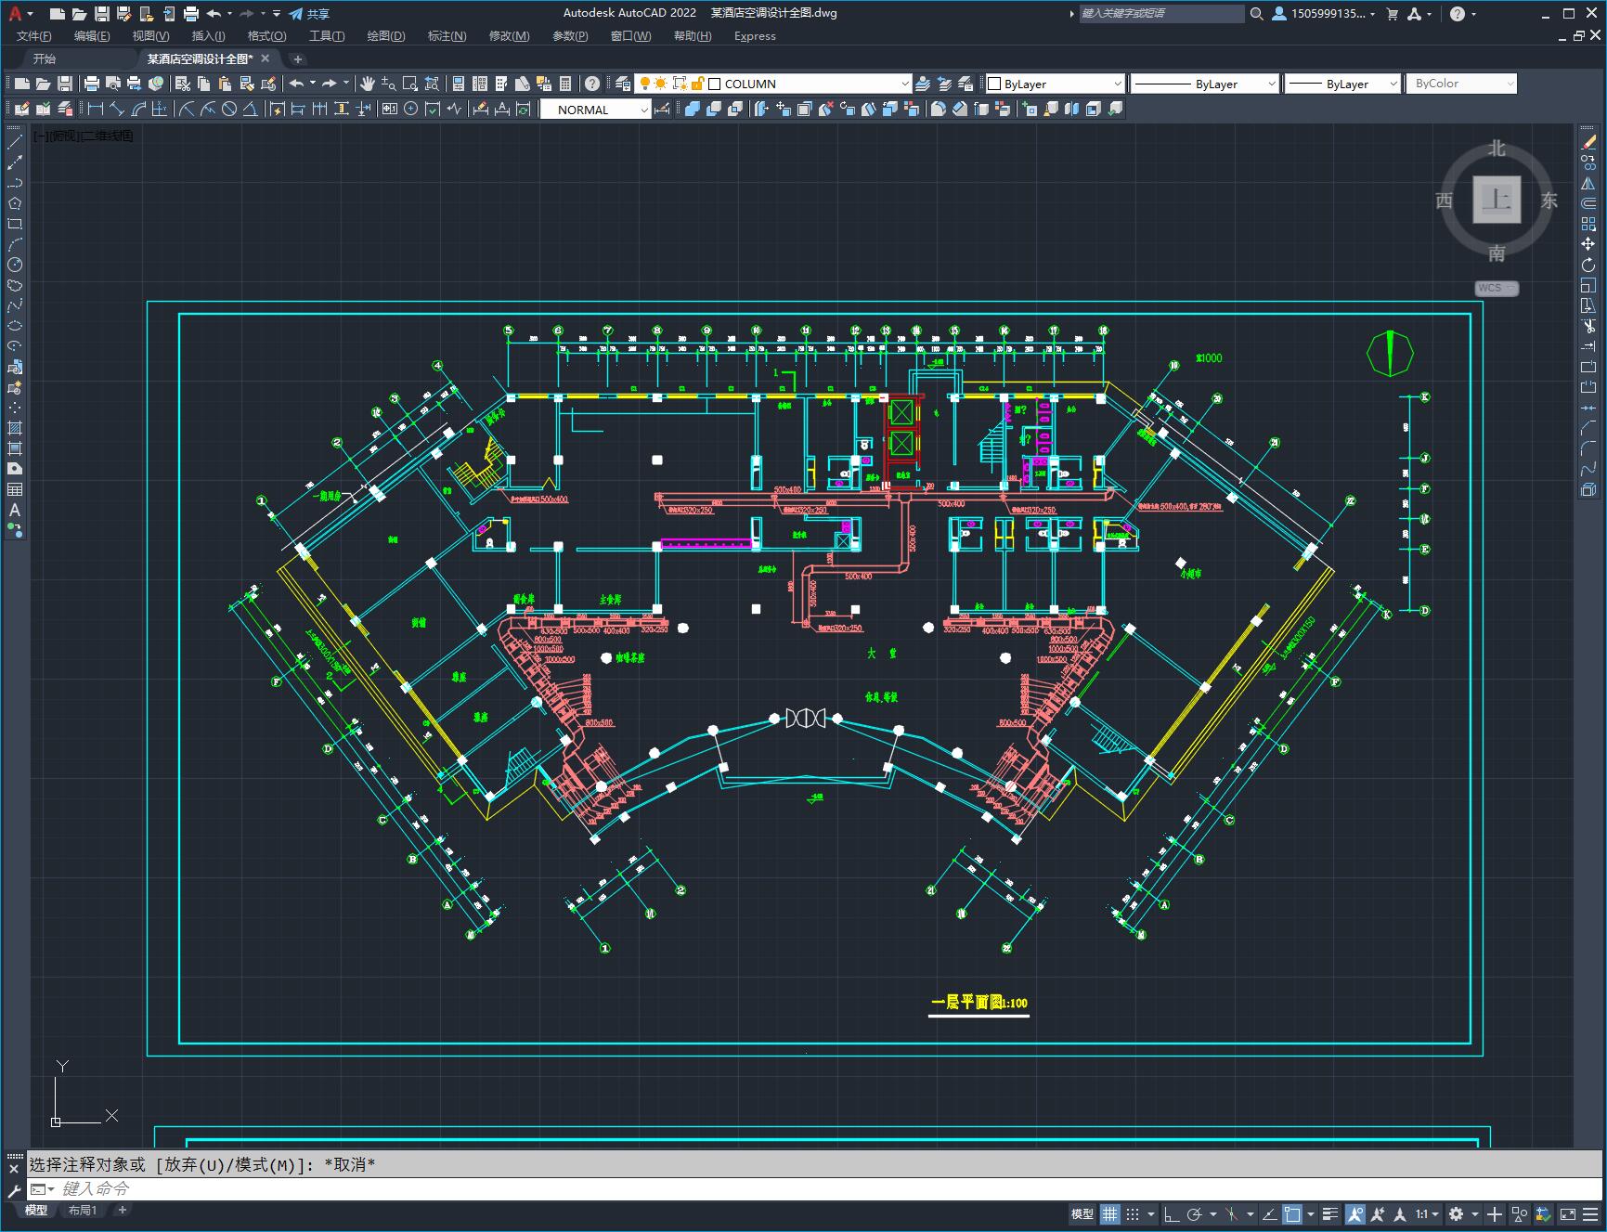The image size is (1607, 1232).
Task: Switch to the 布局1 layout tab
Action: 83,1210
